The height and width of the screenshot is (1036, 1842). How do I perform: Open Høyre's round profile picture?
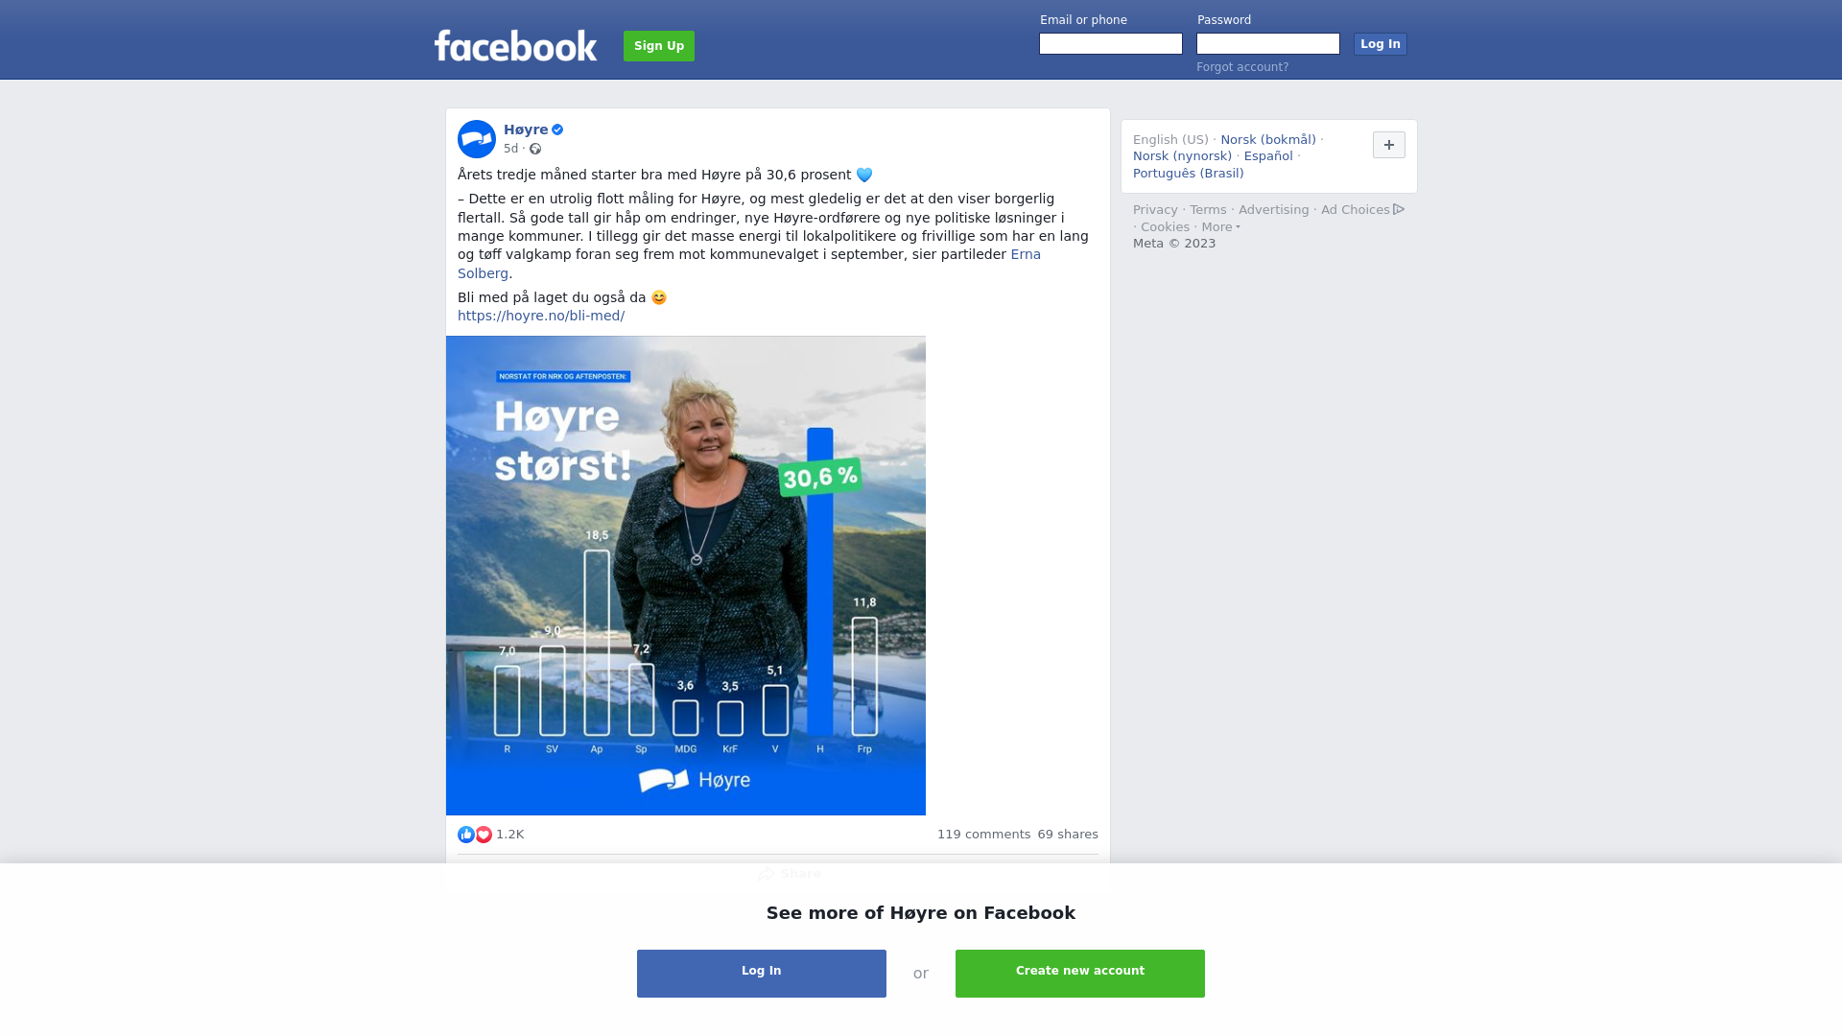[477, 139]
